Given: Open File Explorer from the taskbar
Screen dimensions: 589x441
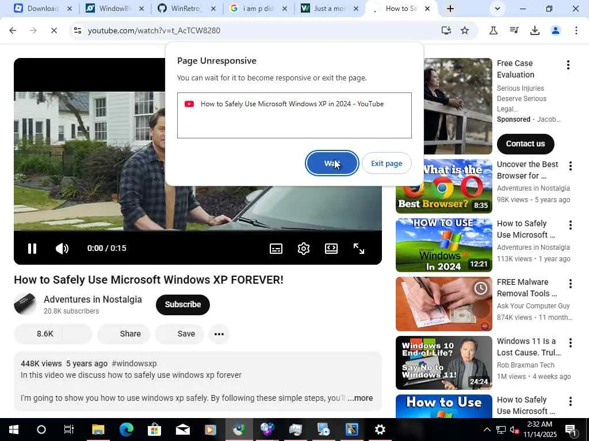Looking at the screenshot, I should pos(98,430).
